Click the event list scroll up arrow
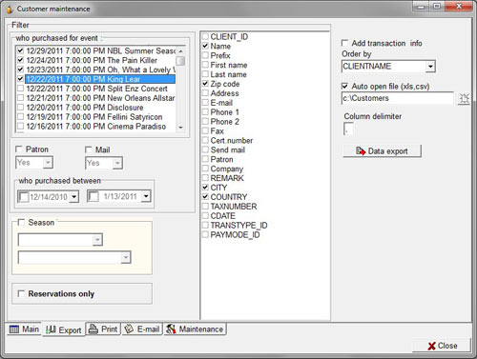This screenshot has width=477, height=359. 180,51
